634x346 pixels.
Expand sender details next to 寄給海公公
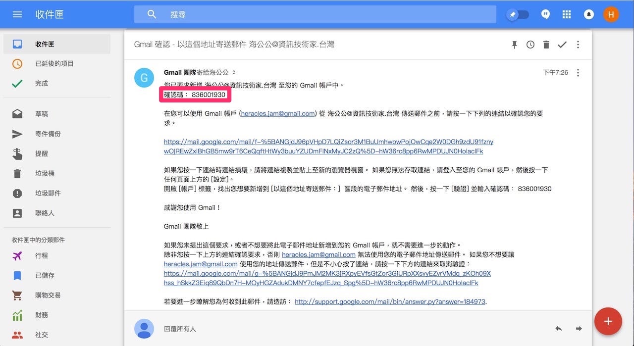click(233, 71)
